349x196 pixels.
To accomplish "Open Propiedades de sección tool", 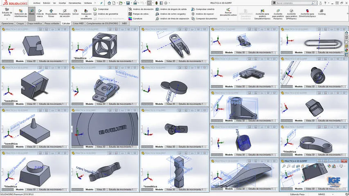I will [x=65, y=13].
